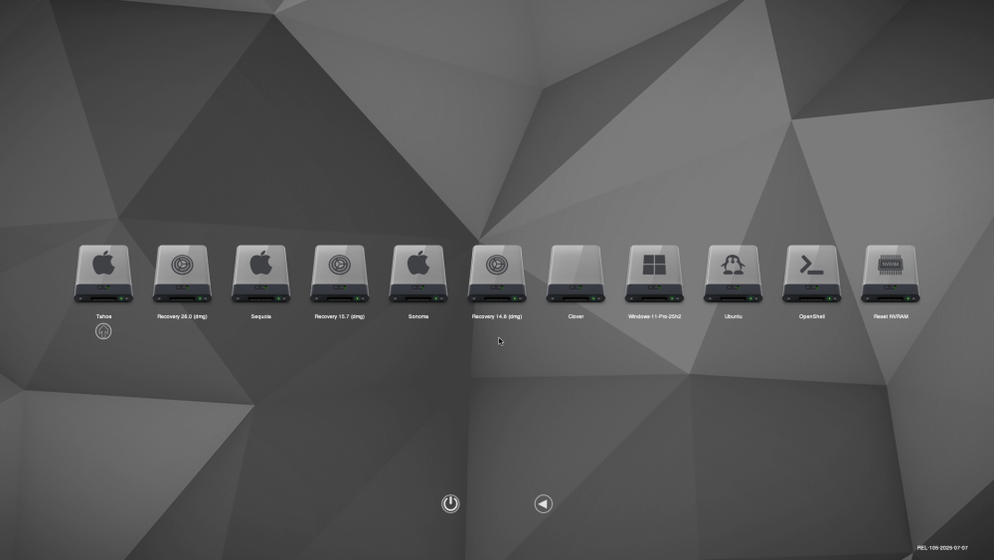This screenshot has width=994, height=560.
Task: Select the Recovery 26.0 (dmg) drive icon
Action: [x=182, y=274]
